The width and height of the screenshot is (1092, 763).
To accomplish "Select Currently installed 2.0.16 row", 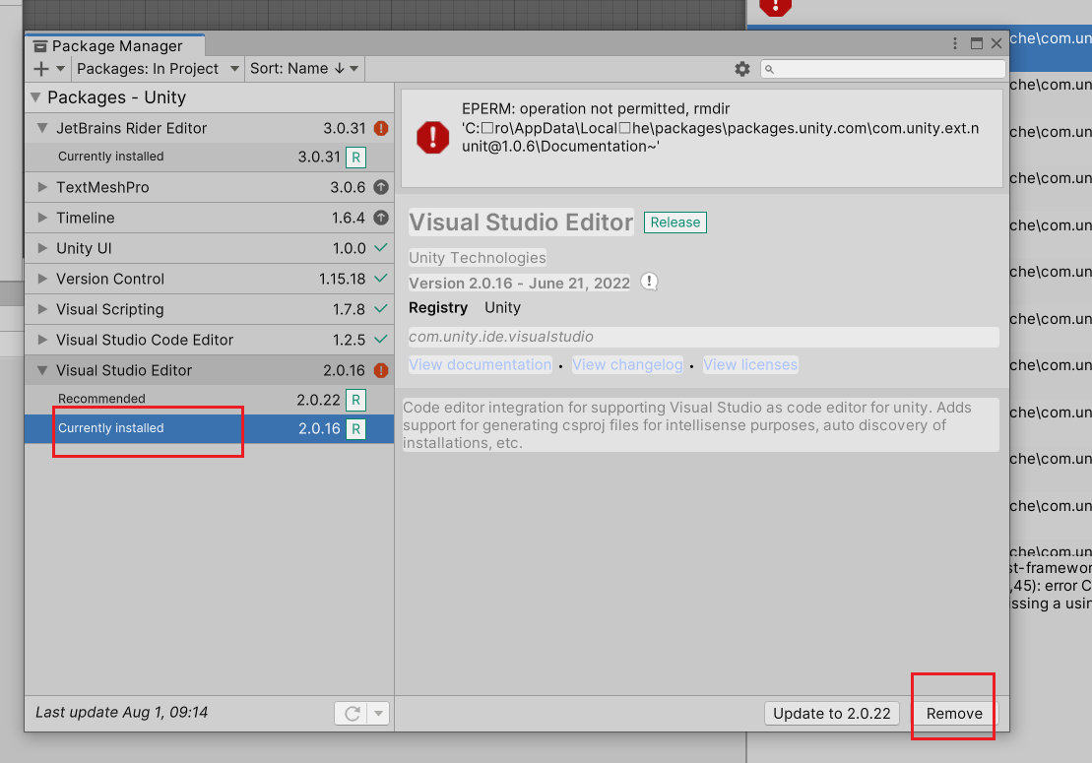I will [209, 429].
